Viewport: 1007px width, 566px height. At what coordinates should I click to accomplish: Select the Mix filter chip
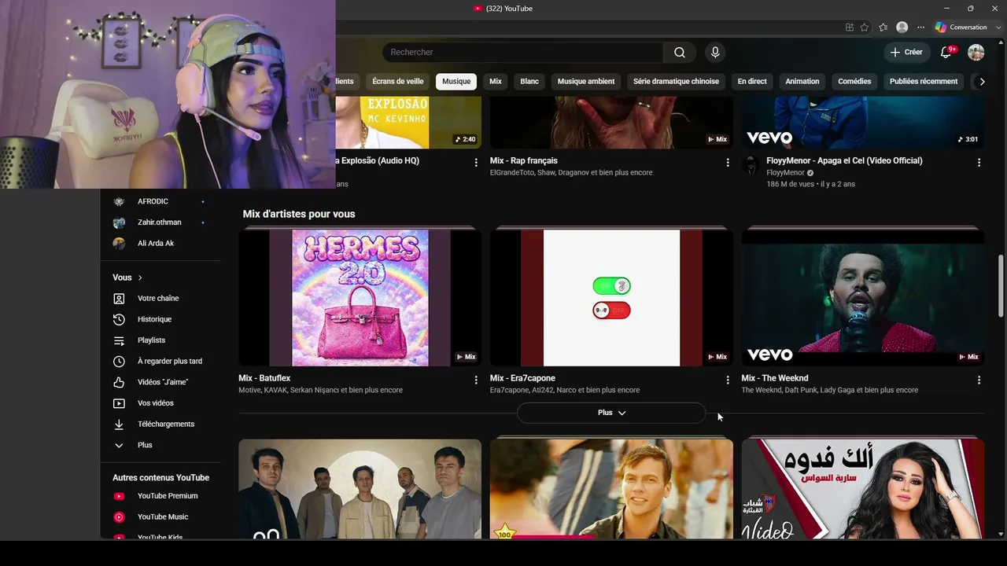496,82
